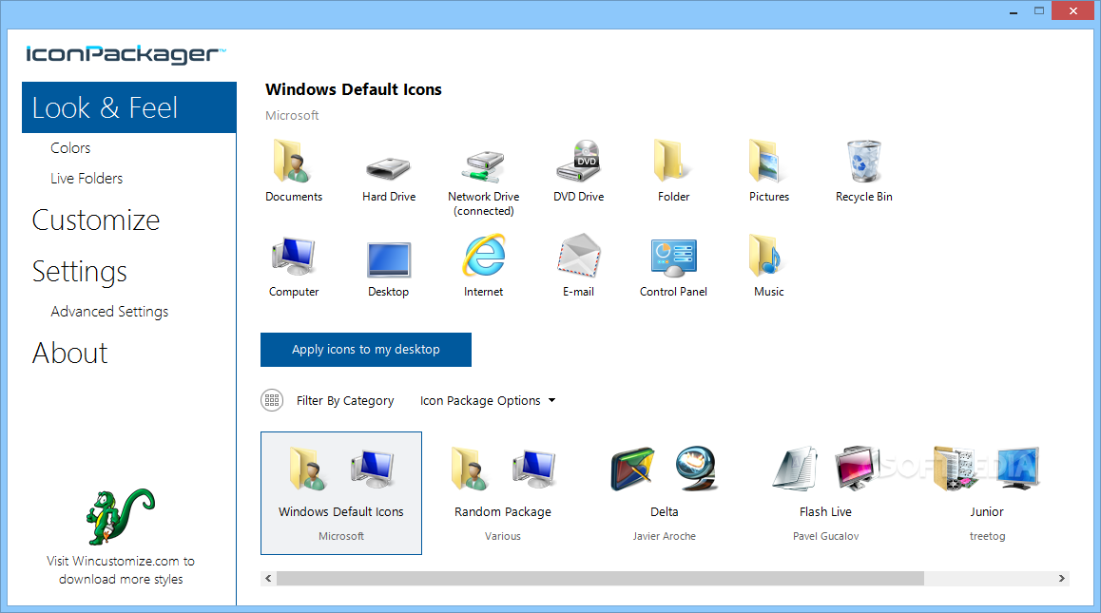
Task: Open Advanced Settings
Action: pos(109,311)
